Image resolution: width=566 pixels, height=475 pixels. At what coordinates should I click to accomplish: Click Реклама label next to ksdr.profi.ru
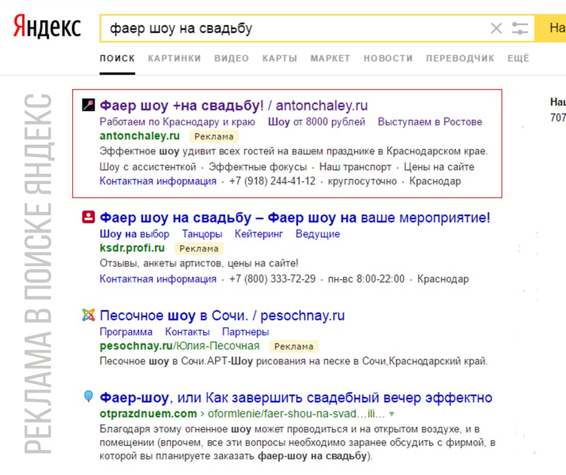coord(199,248)
